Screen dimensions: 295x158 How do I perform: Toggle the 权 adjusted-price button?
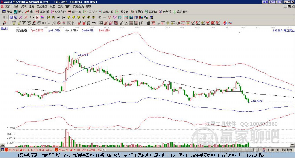[x=37, y=18]
